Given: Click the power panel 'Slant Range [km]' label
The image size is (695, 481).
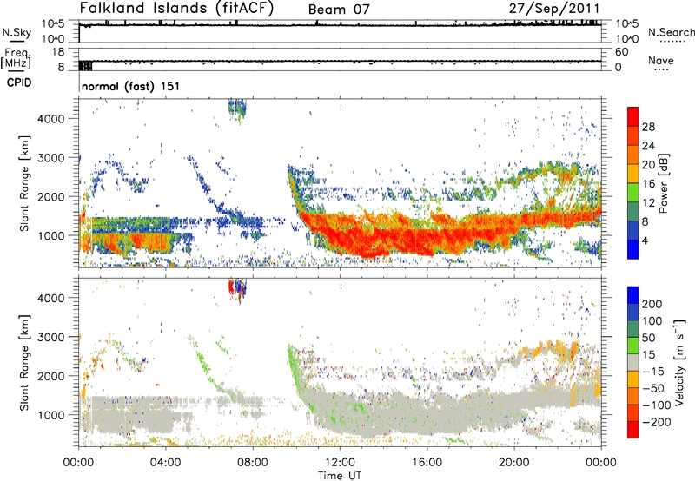Looking at the screenshot, I should click(24, 183).
